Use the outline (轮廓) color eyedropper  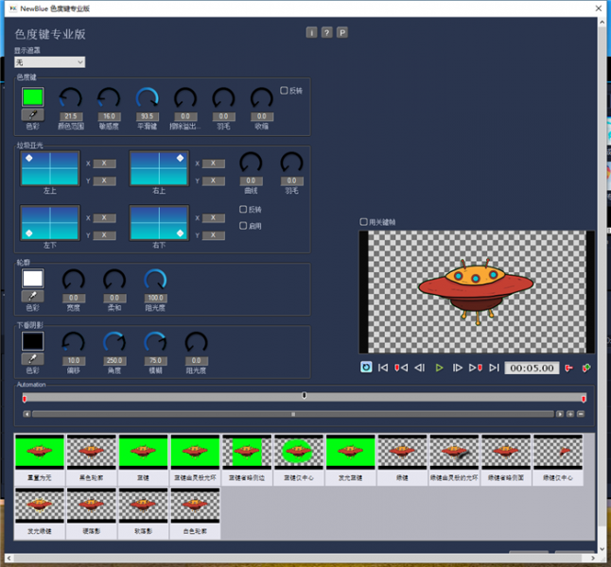(33, 297)
